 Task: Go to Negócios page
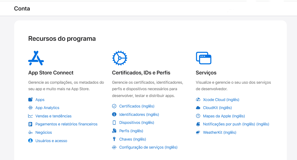pyautogui.click(x=44, y=133)
